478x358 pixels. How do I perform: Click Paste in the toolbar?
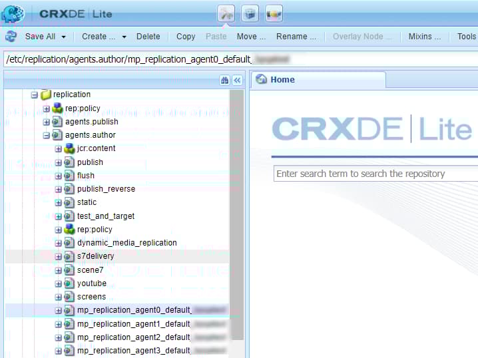216,37
